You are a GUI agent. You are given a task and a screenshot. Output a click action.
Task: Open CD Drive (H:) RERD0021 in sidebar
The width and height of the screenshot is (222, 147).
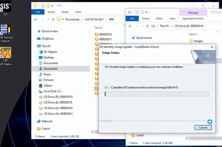[x=58, y=114]
